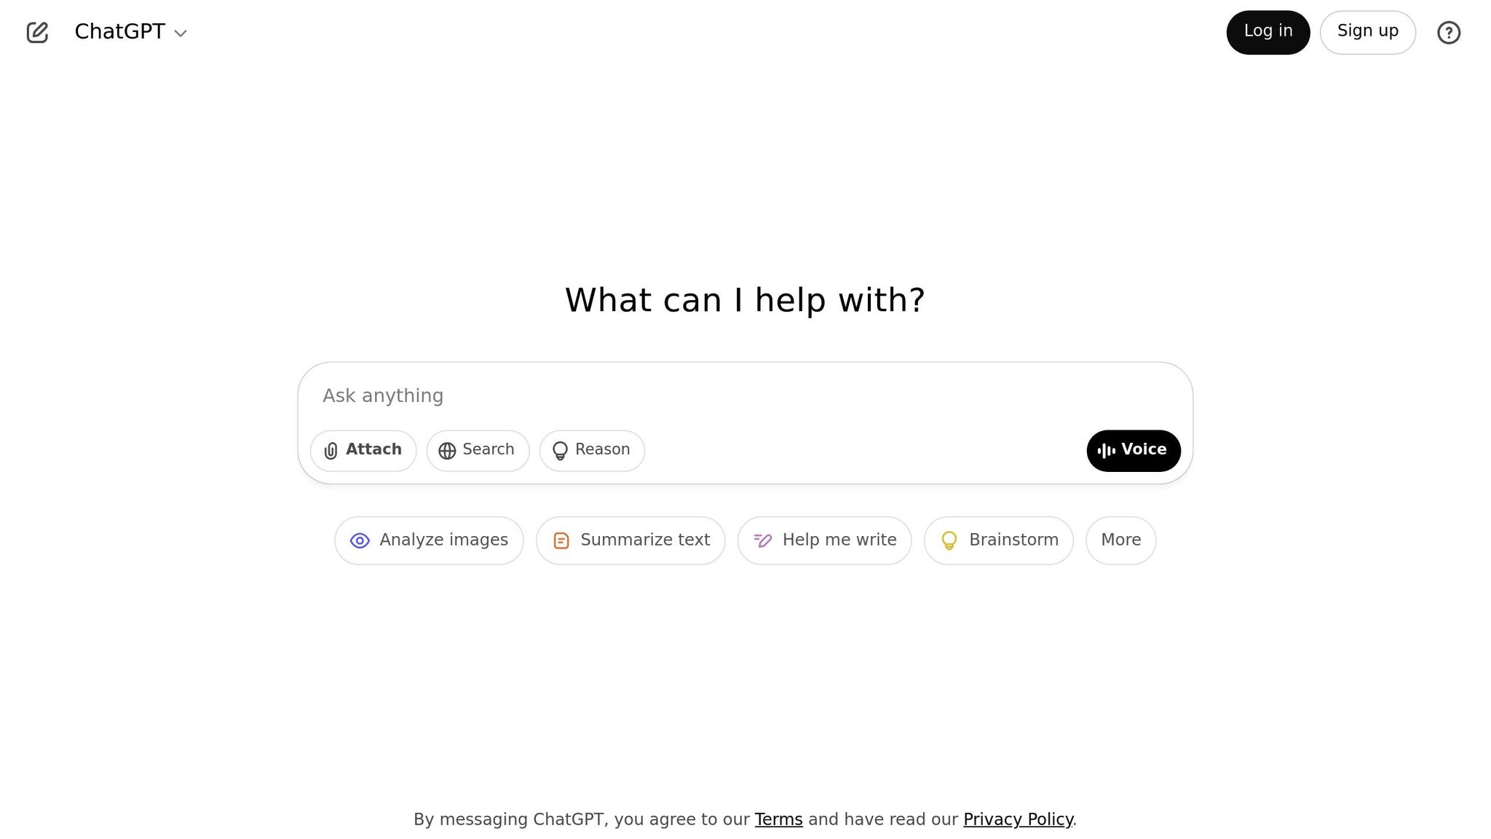Screen dimensions: 1491x839
Task: Click the Log in button
Action: click(1268, 32)
